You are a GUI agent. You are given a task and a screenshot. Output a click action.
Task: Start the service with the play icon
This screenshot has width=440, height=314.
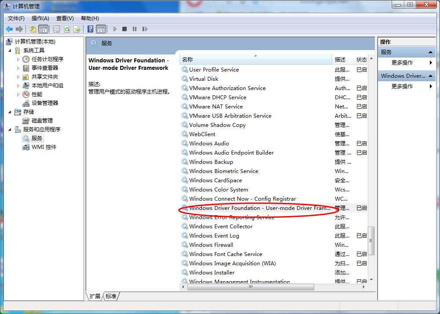tap(114, 29)
